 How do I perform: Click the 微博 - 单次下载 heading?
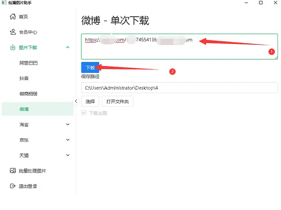tap(115, 21)
